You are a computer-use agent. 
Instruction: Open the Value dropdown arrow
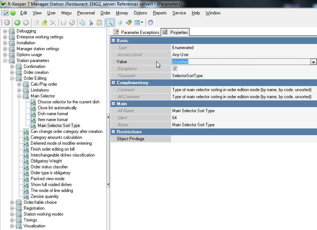click(x=313, y=62)
